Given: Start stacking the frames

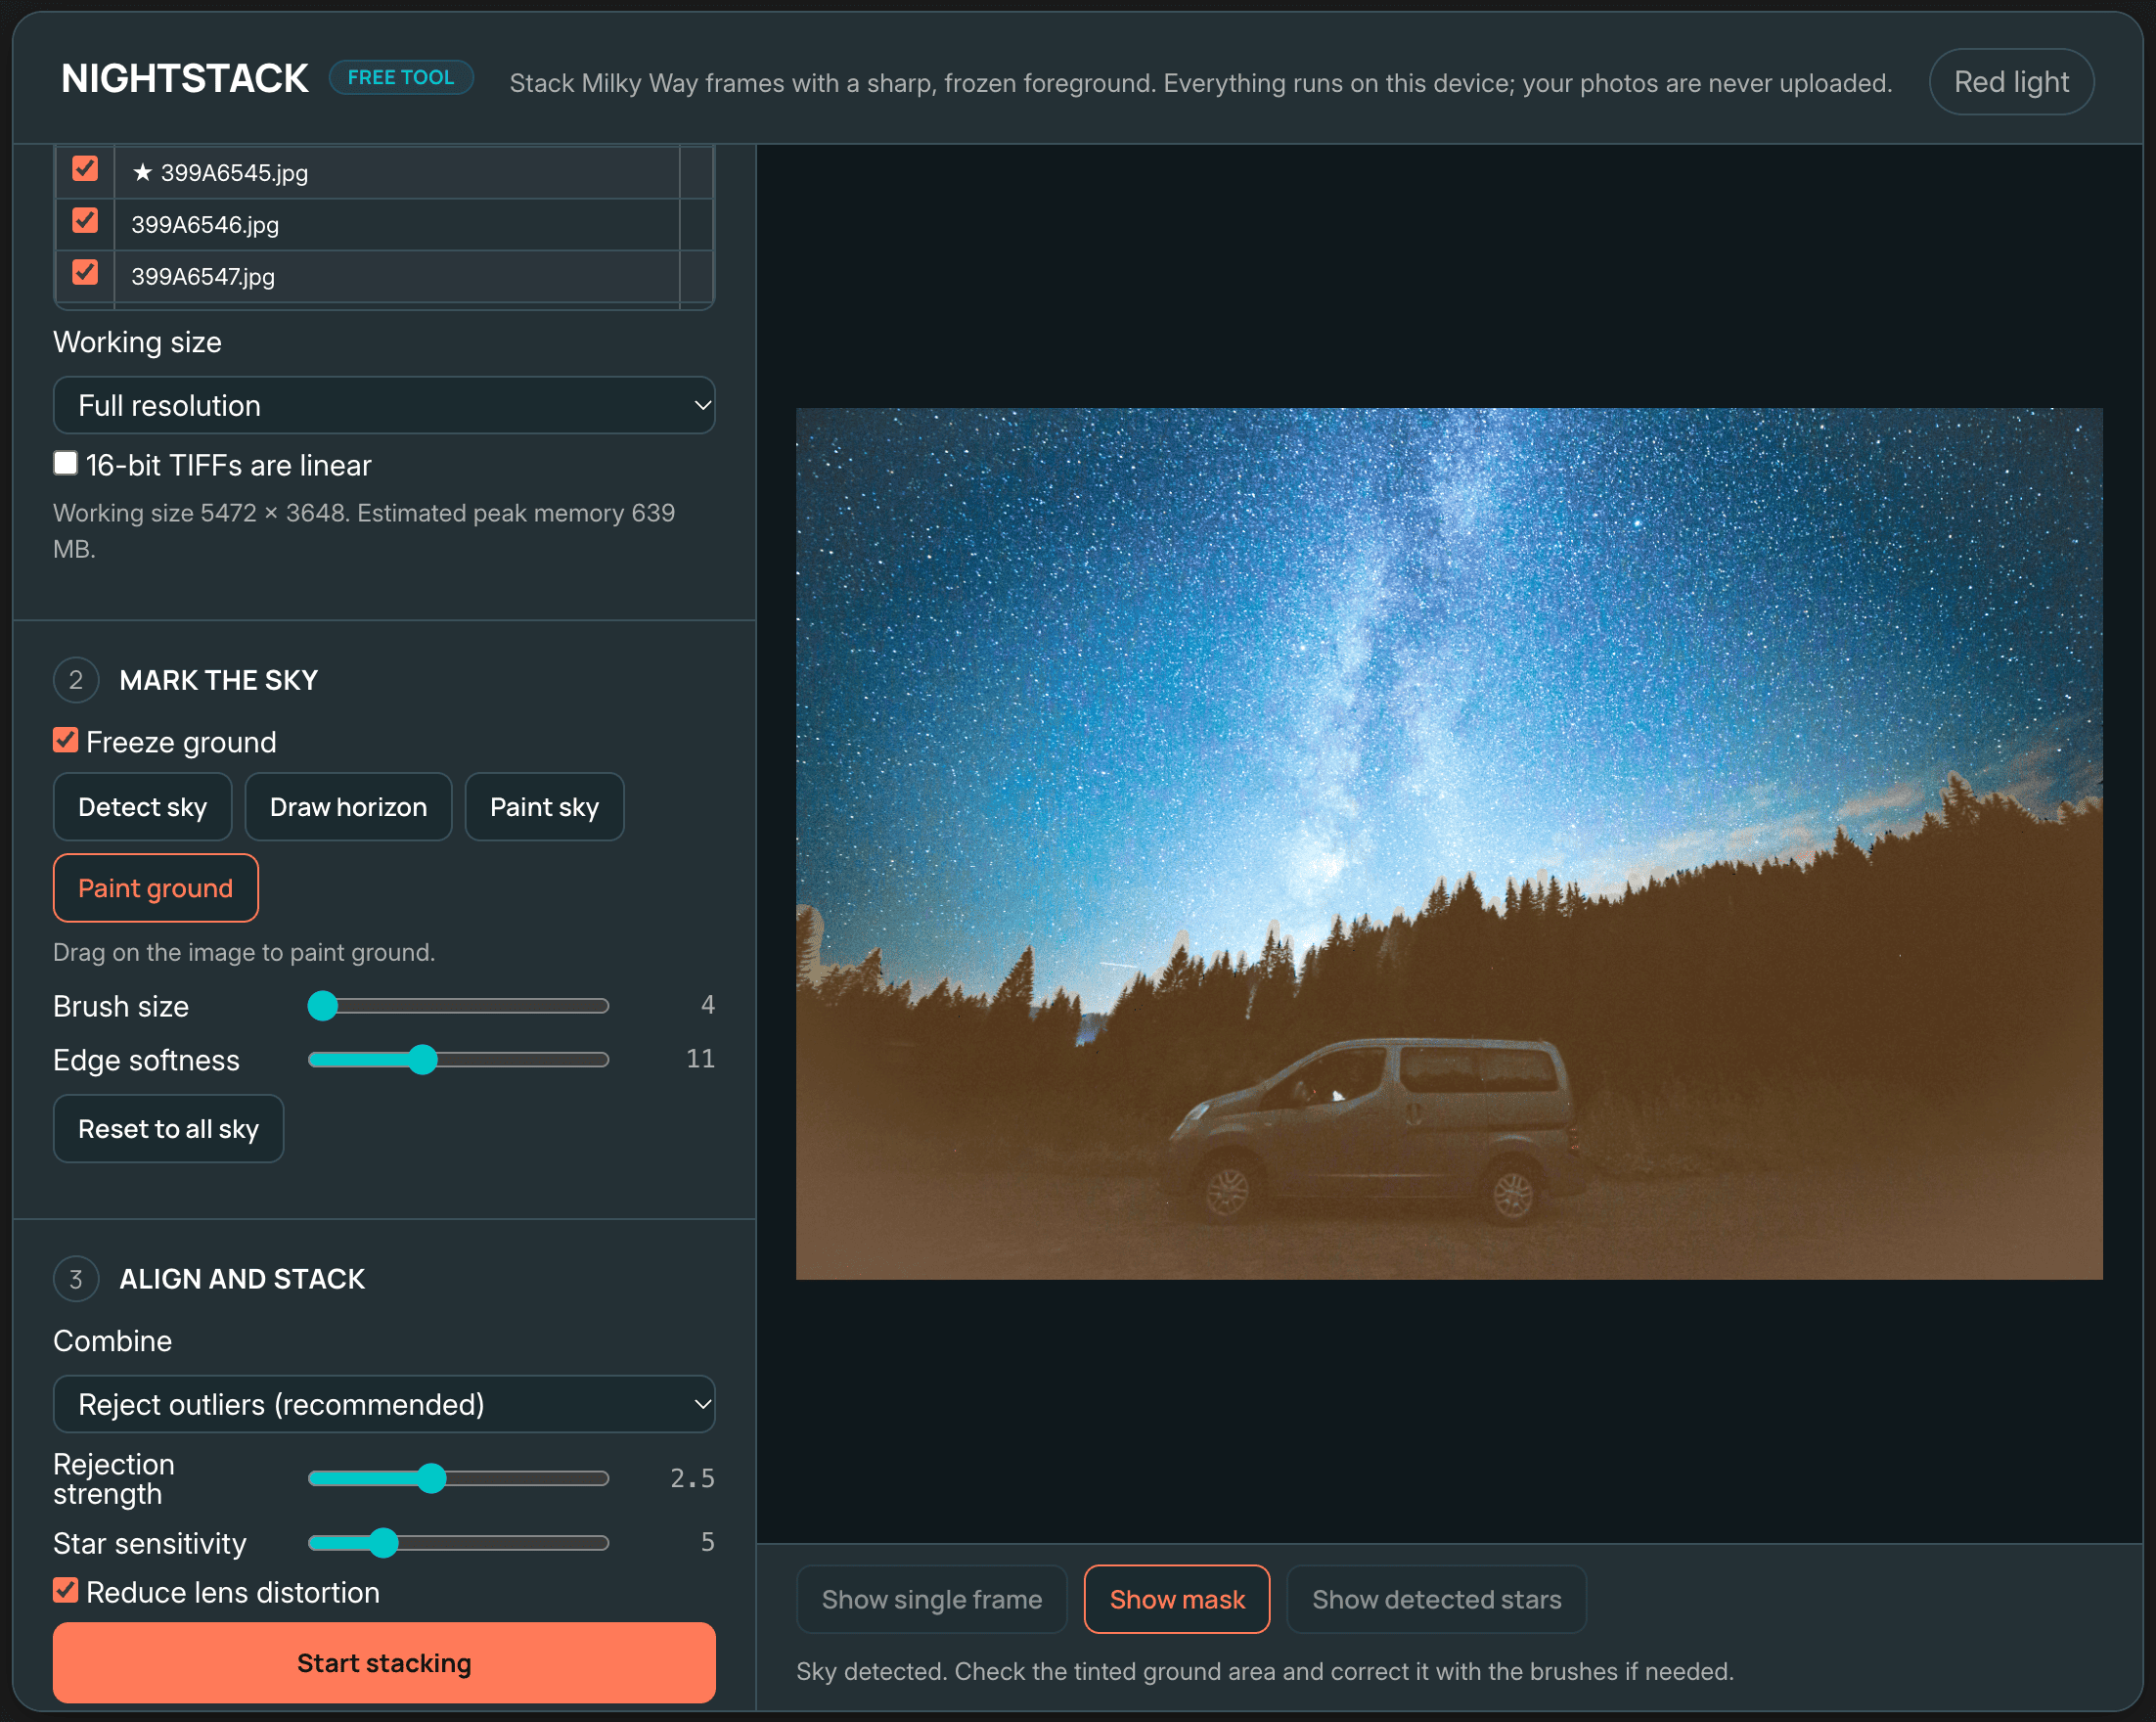Looking at the screenshot, I should tap(384, 1662).
